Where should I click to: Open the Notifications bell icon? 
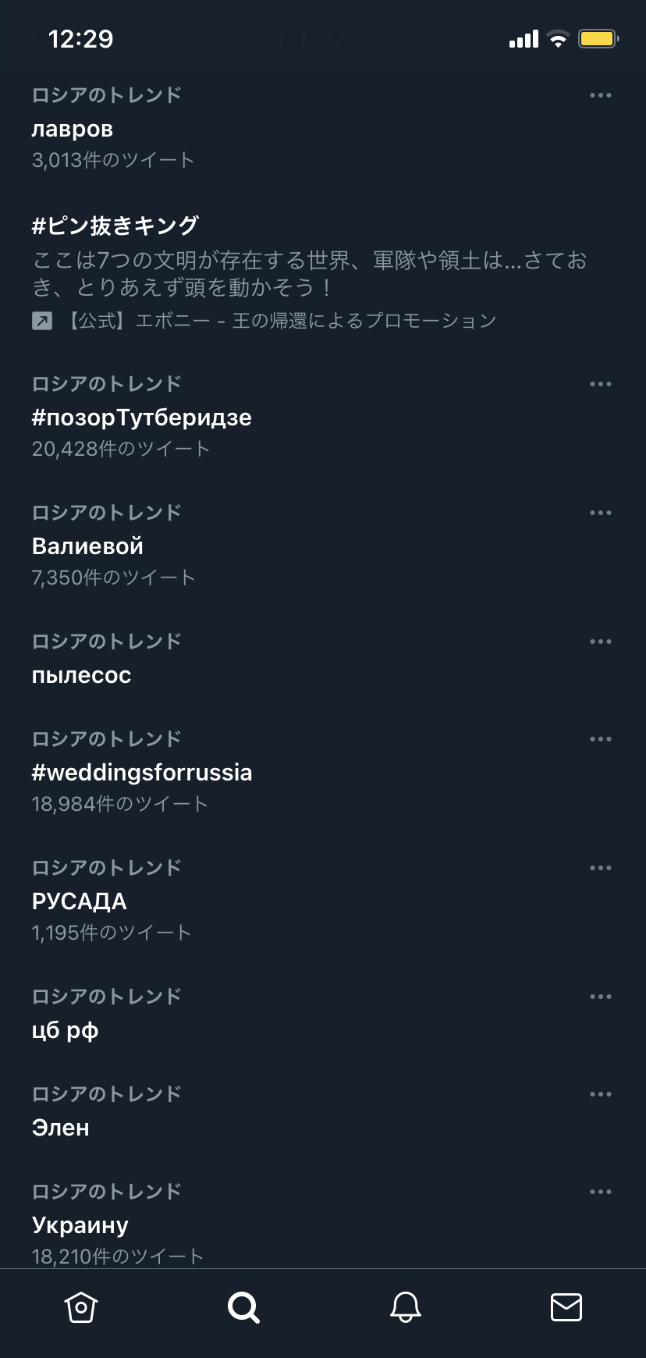click(x=406, y=1307)
